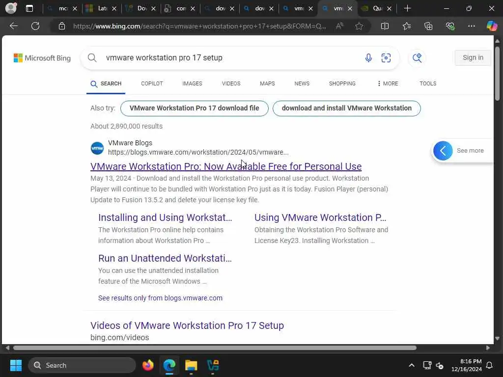Viewport: 503px width, 377px height.
Task: See results only from blogs.vmware.com
Action: 160,298
